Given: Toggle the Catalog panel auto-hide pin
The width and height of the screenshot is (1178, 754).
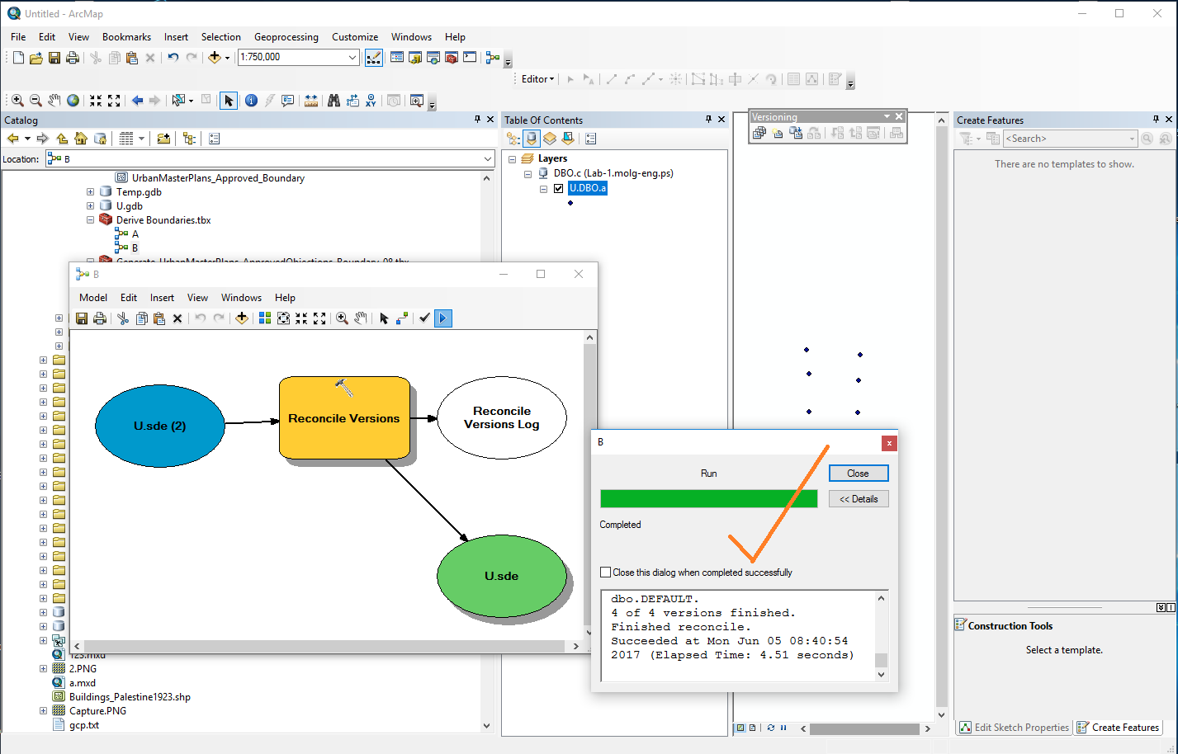Looking at the screenshot, I should 477,120.
